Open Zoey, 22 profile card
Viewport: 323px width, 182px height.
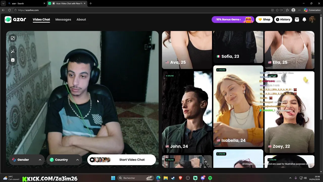coord(289,112)
